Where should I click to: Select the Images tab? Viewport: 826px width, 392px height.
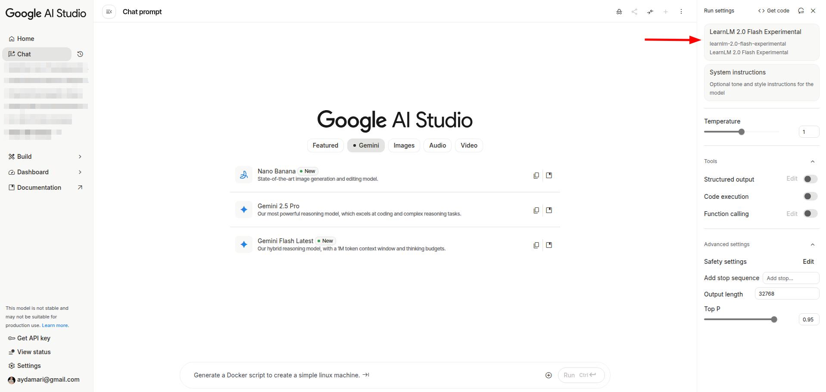[x=404, y=145]
